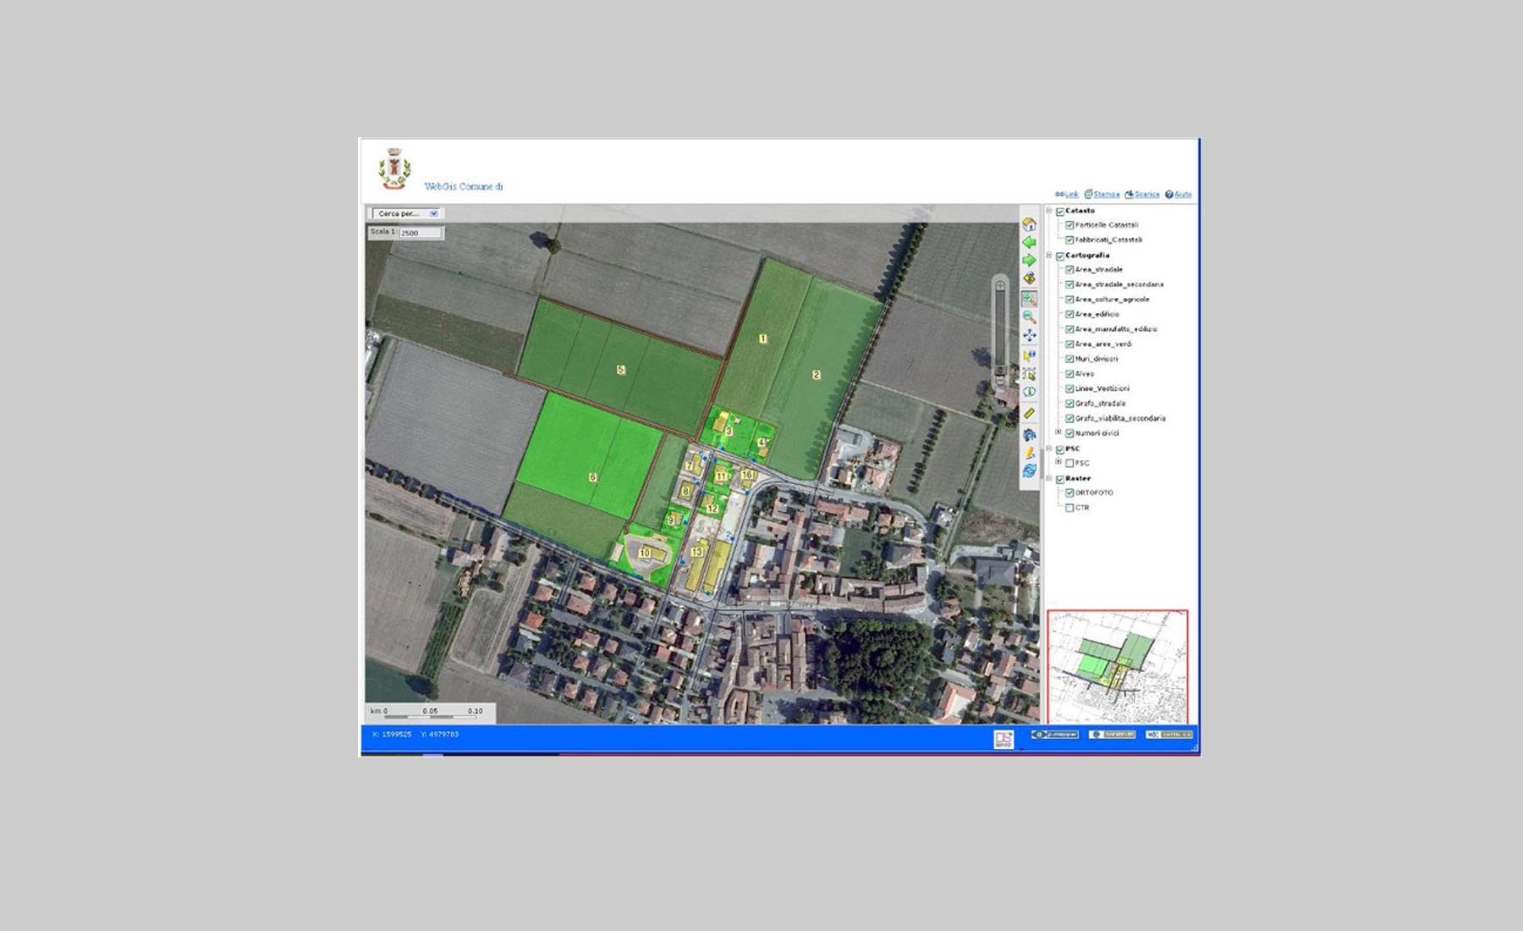Click the printer icon beside Stampa

[x=1088, y=195]
